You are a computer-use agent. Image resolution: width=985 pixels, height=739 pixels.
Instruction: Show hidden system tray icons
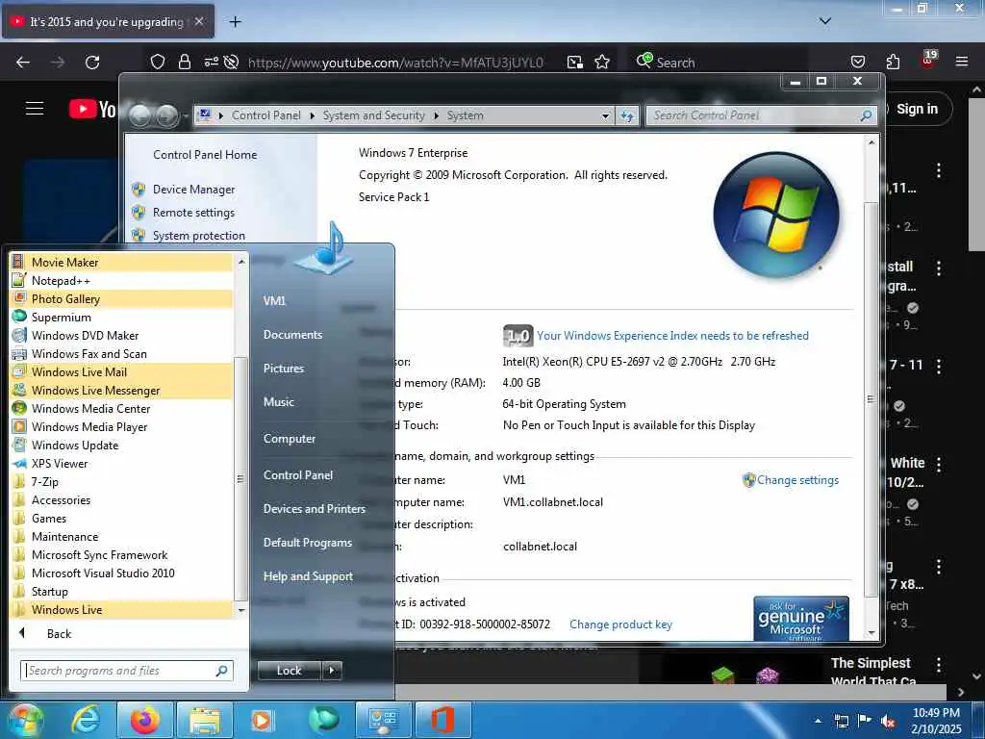pos(818,721)
